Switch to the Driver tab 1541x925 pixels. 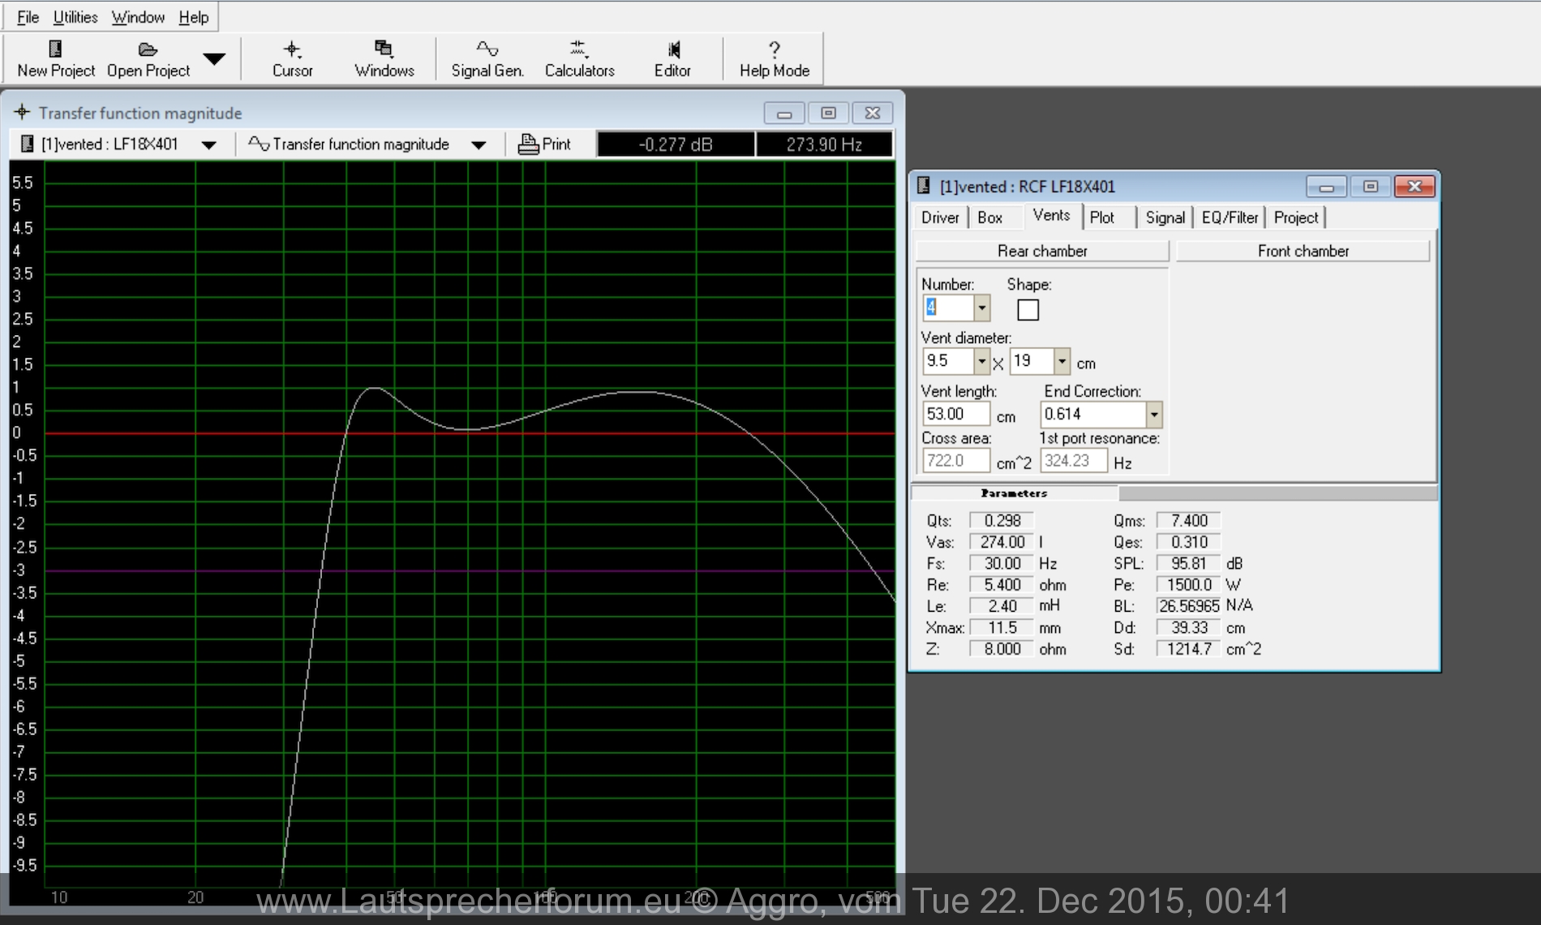coord(940,217)
